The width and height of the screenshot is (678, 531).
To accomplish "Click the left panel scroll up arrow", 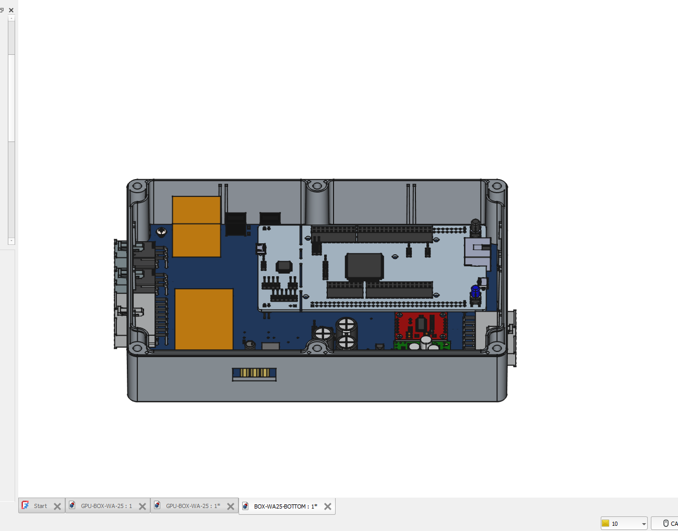I will [x=11, y=18].
